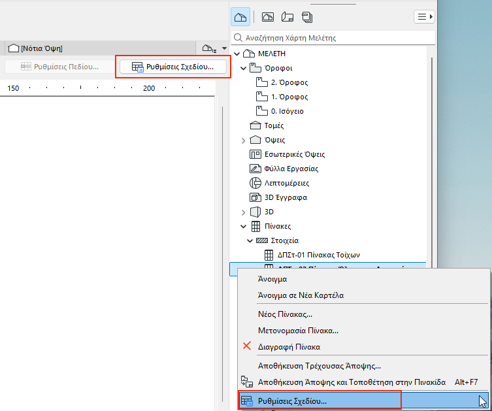This screenshot has width=492, height=411.
Task: Click the search magnifier icon
Action: (x=238, y=38)
